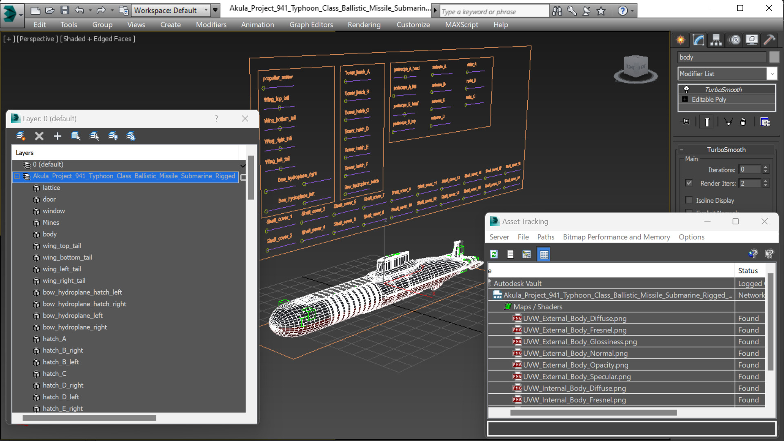Toggle TurboSmooth modifier lightbulb on/off

pos(686,89)
